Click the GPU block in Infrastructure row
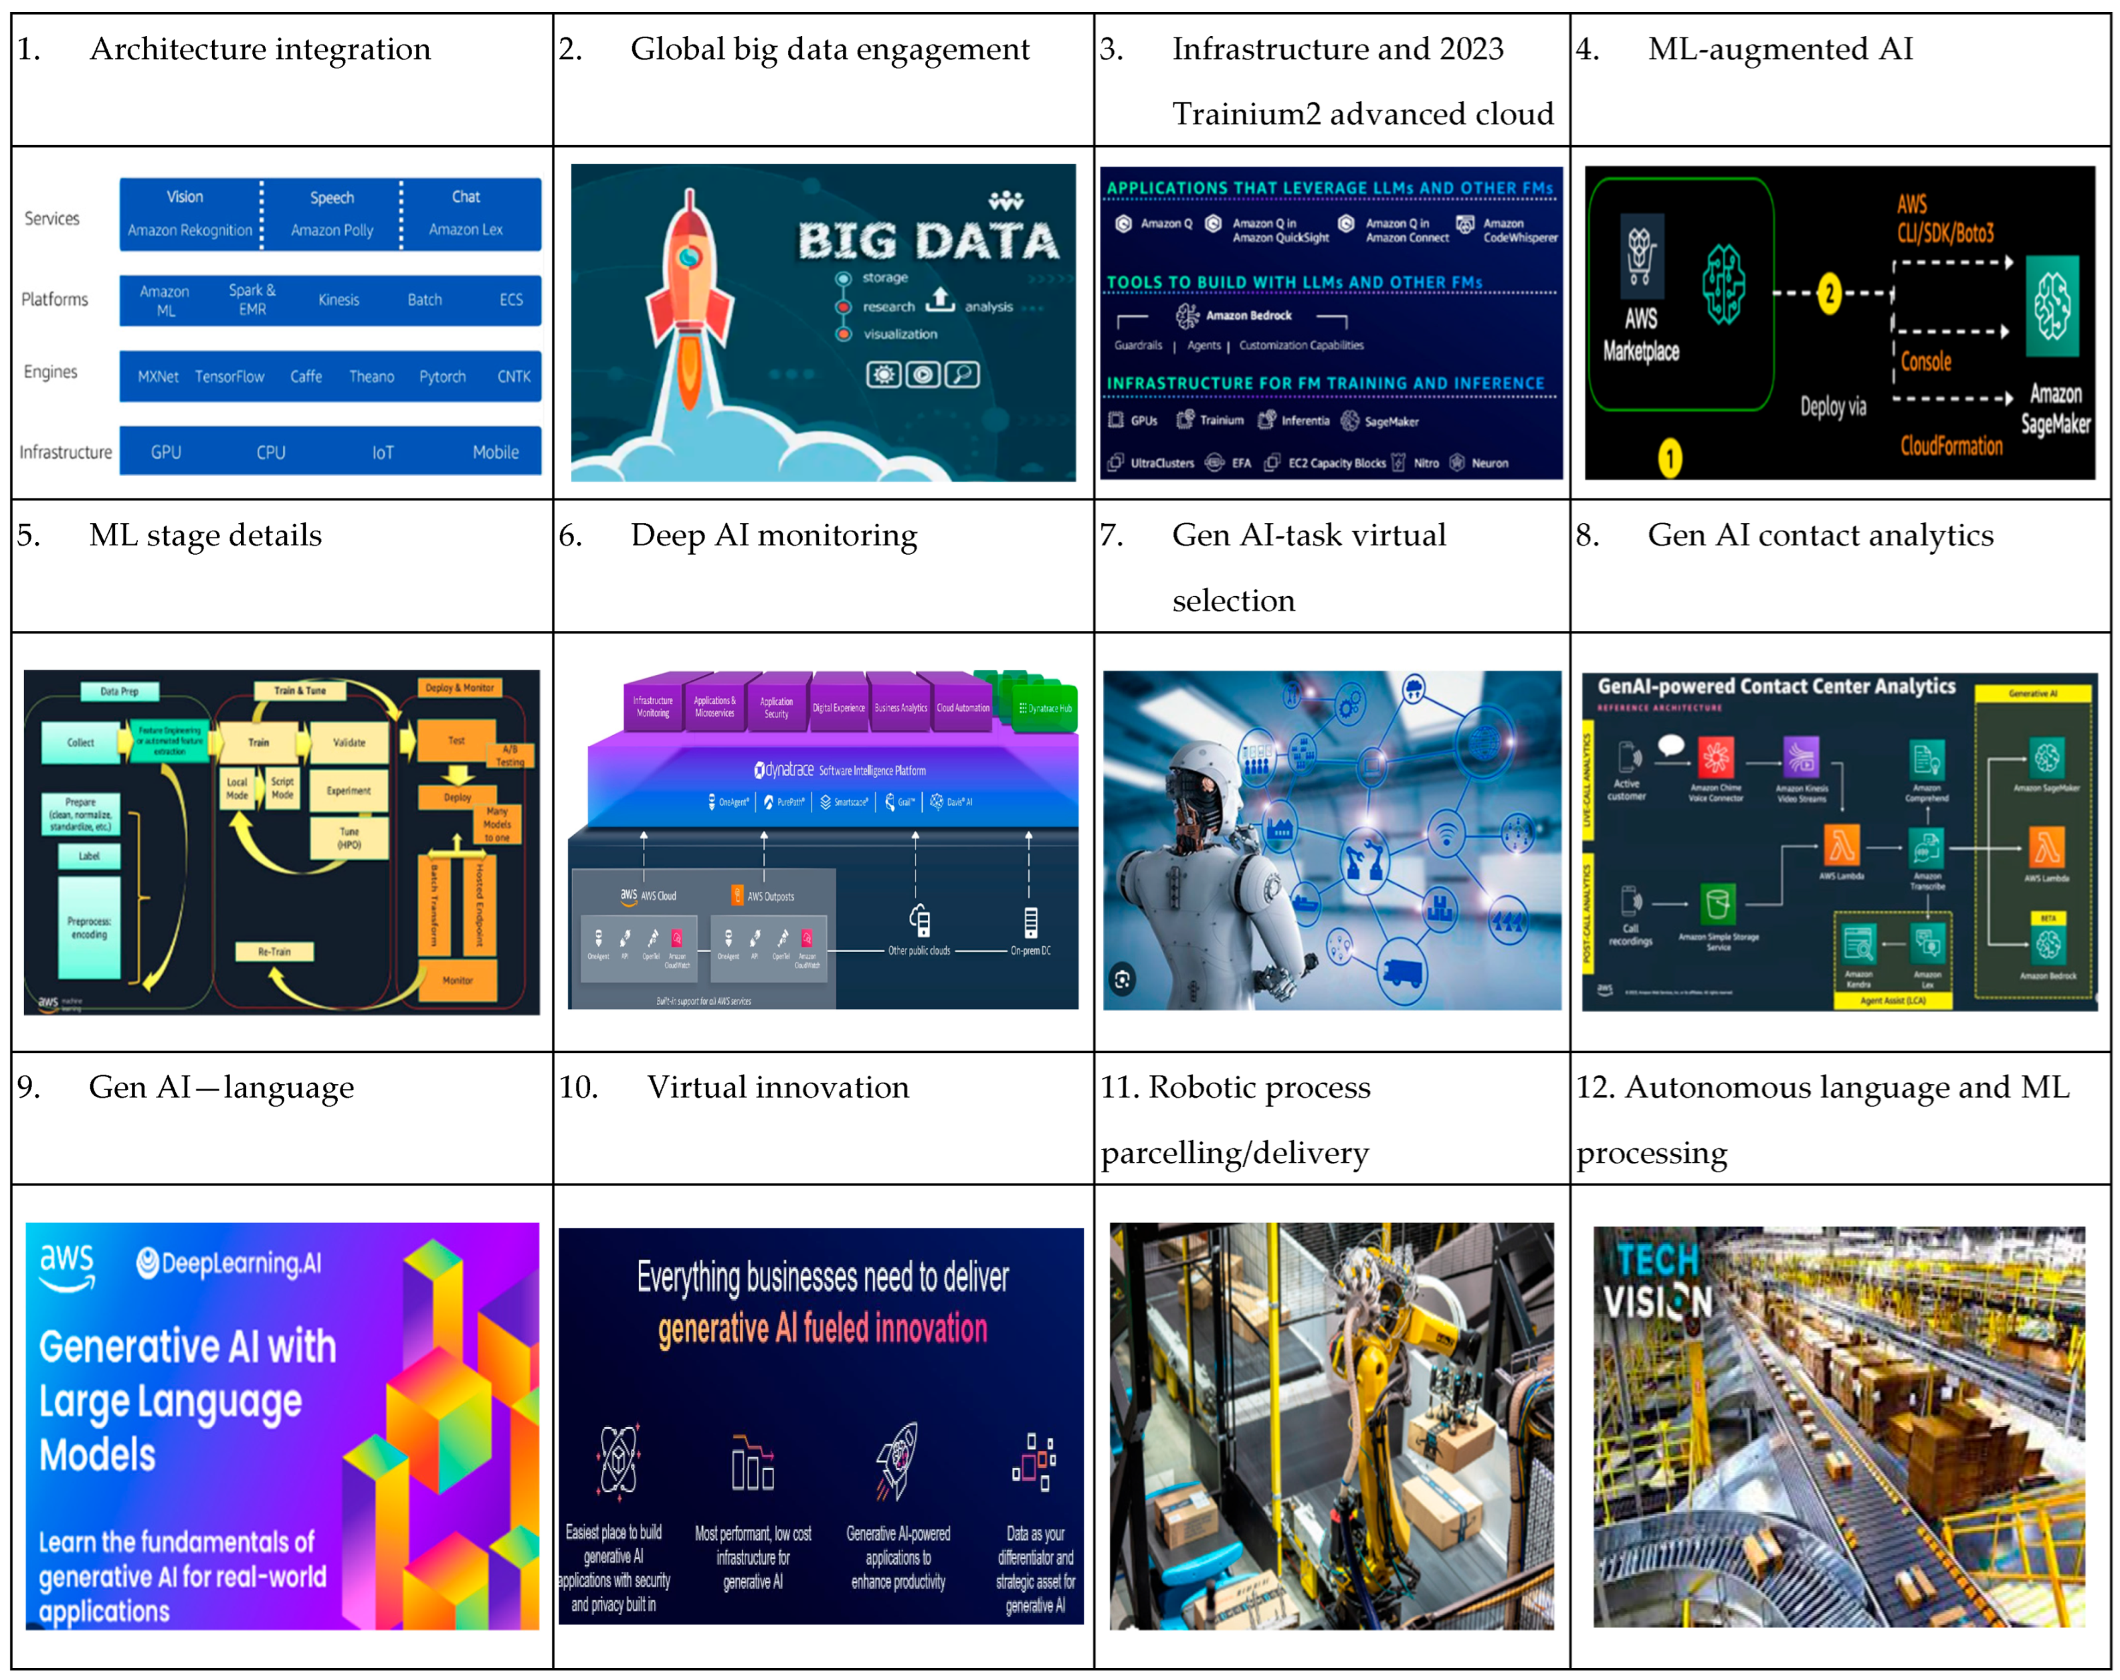This screenshot has height=1680, width=2120. (x=166, y=452)
